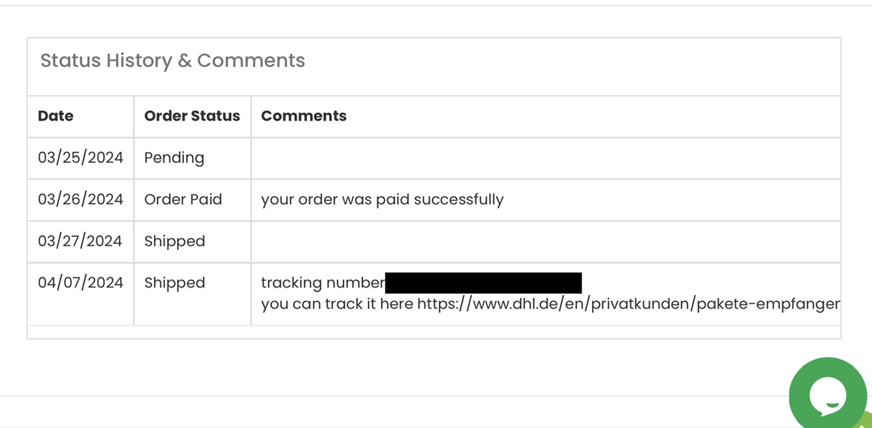Click the Comments column header
This screenshot has height=428, width=872.
[x=304, y=116]
